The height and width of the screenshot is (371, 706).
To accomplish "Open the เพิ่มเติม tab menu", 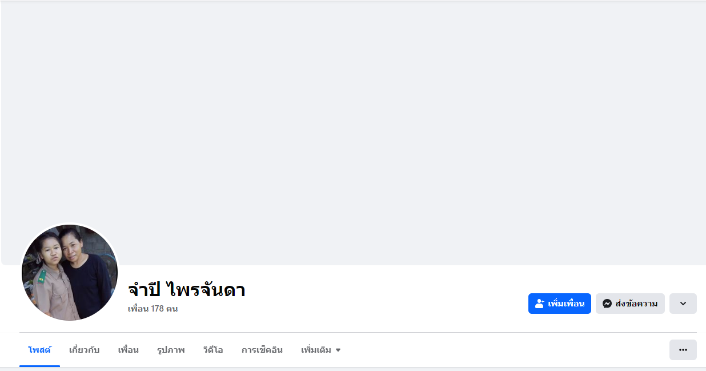I will coord(320,350).
